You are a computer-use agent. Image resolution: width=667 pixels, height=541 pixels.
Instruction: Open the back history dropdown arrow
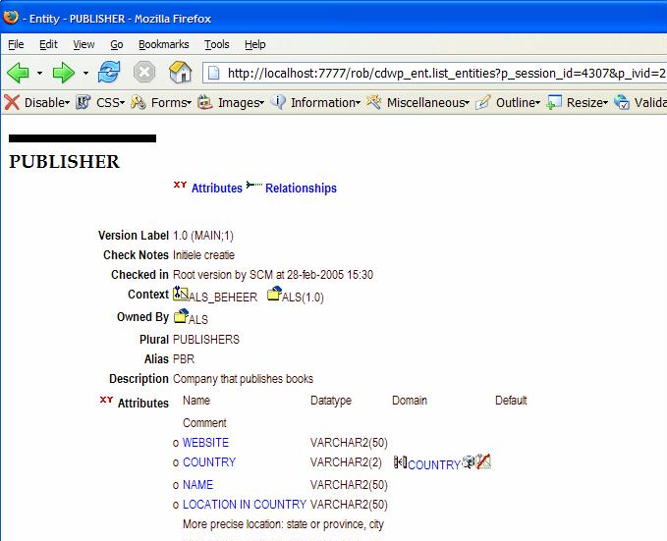[39, 74]
